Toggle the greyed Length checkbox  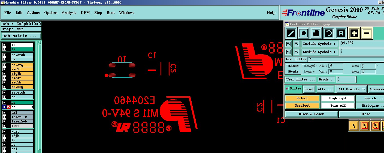click(x=303, y=66)
